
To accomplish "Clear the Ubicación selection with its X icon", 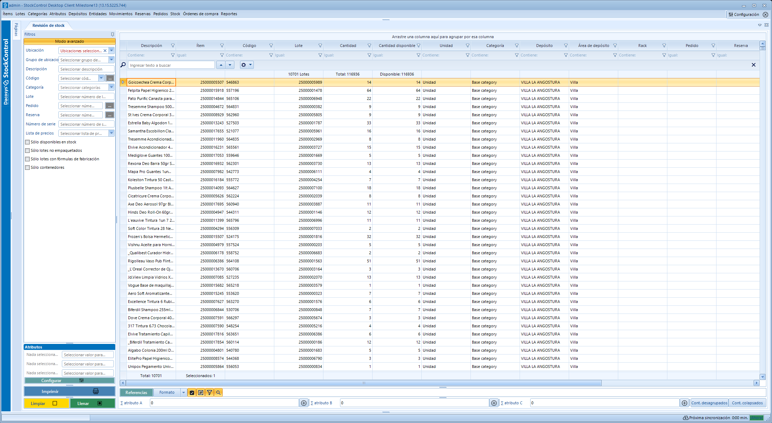I will pyautogui.click(x=105, y=51).
